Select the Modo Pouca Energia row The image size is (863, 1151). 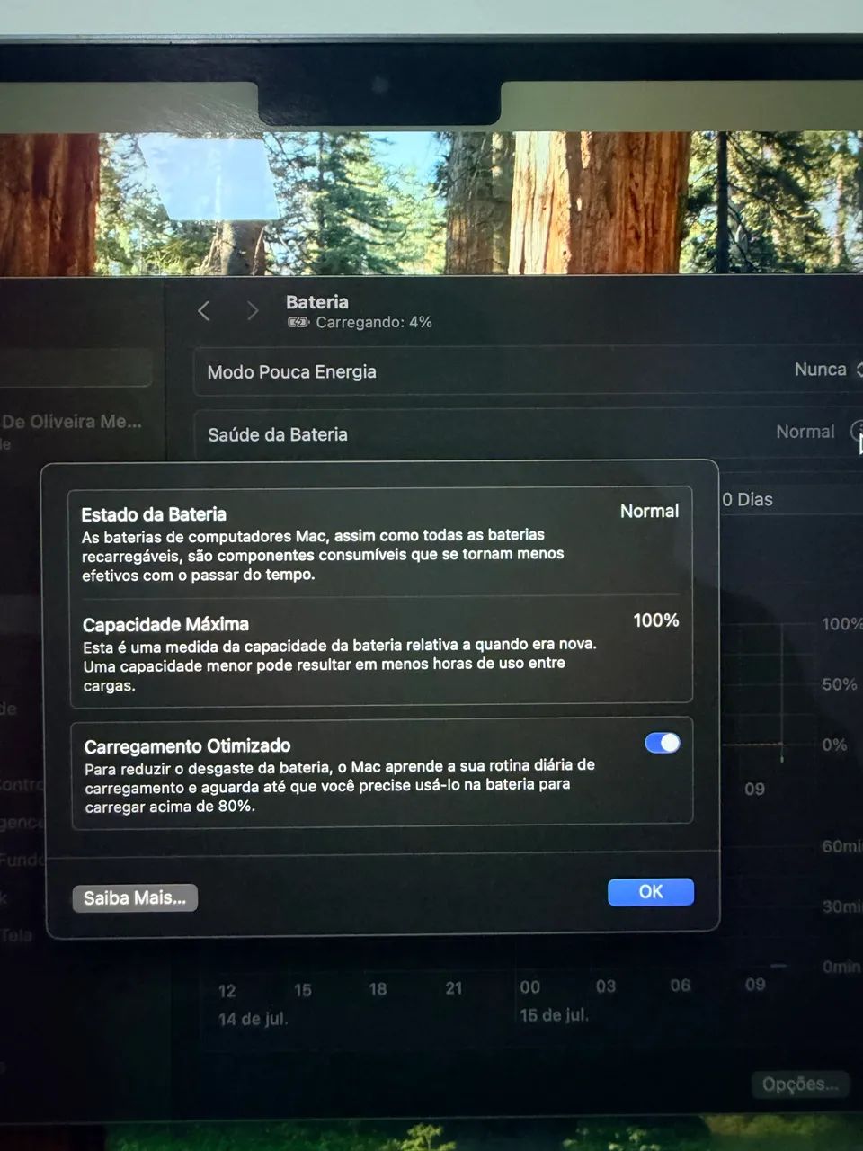tap(529, 371)
